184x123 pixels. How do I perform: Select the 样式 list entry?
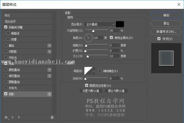point(28,15)
